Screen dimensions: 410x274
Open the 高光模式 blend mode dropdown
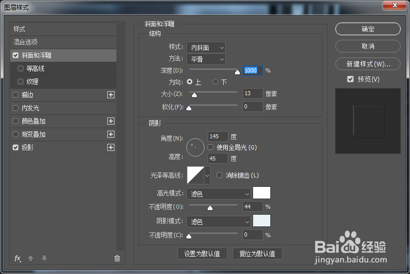click(x=219, y=194)
